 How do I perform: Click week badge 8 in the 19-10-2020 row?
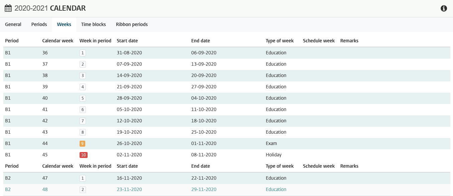pos(83,132)
